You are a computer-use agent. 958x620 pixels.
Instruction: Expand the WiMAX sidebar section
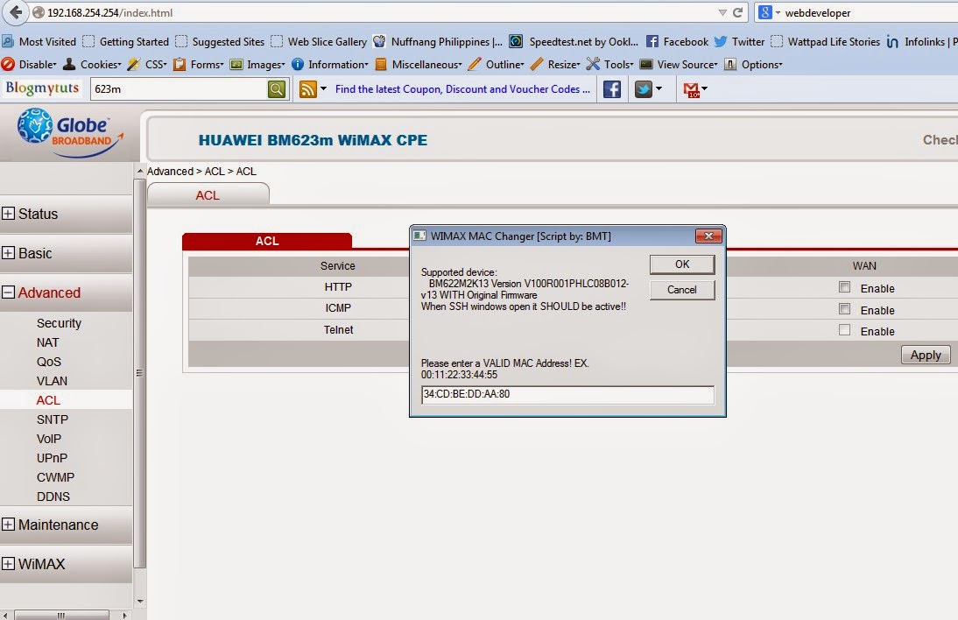click(8, 563)
